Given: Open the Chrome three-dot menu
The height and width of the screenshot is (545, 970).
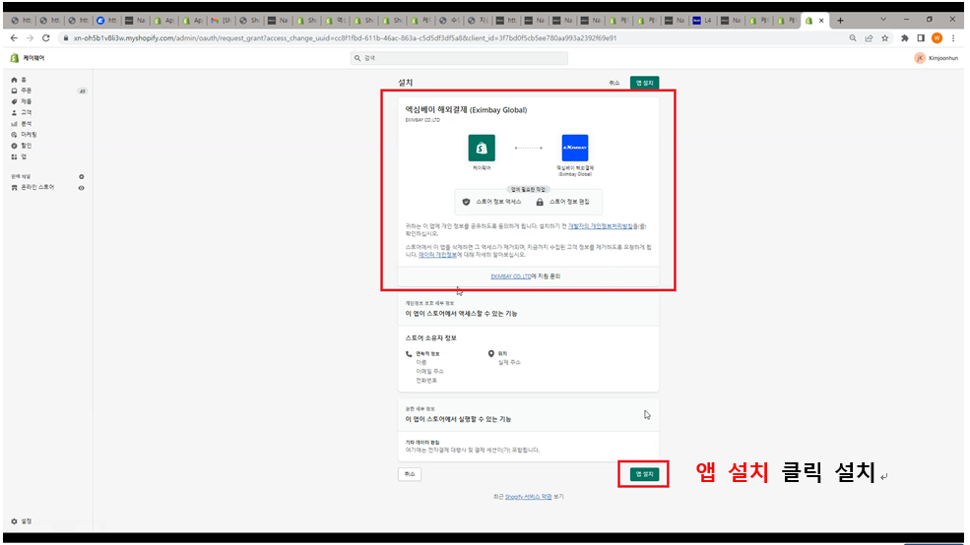Looking at the screenshot, I should click(953, 38).
